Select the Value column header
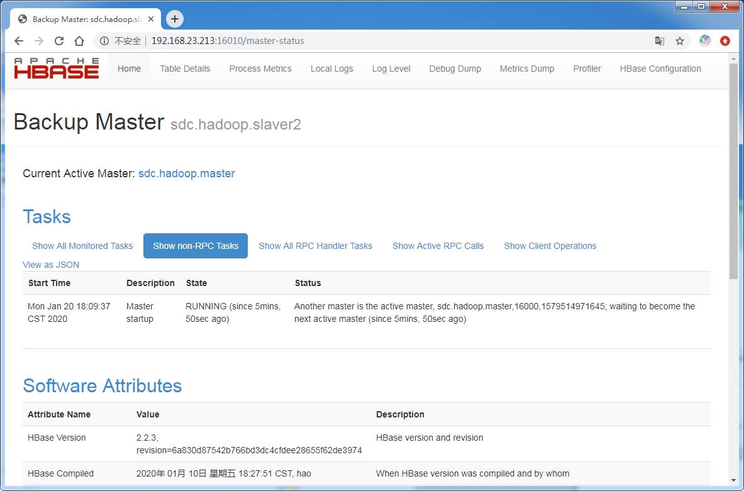Viewport: 744px width, 491px height. (148, 415)
